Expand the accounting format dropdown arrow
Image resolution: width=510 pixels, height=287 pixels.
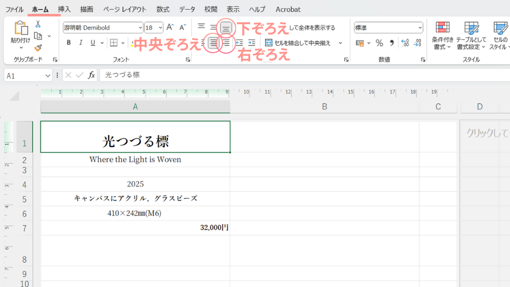pos(369,43)
